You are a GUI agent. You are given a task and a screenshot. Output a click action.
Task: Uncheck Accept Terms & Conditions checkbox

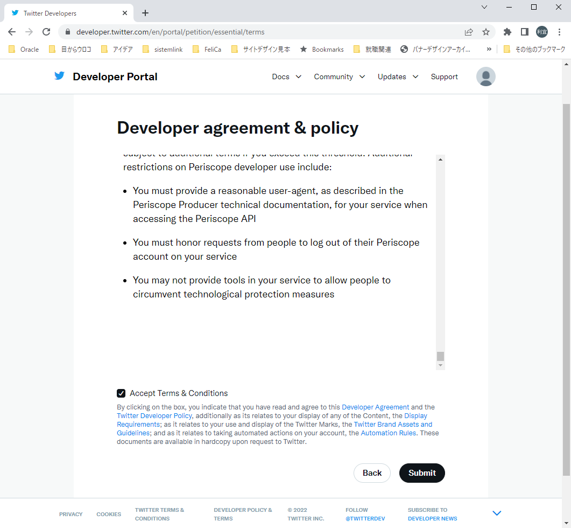click(x=121, y=393)
